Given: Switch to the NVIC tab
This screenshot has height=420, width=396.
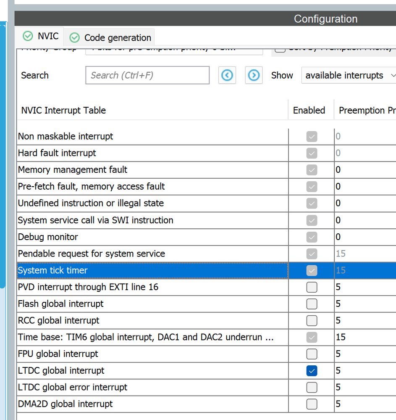Looking at the screenshot, I should [x=42, y=36].
